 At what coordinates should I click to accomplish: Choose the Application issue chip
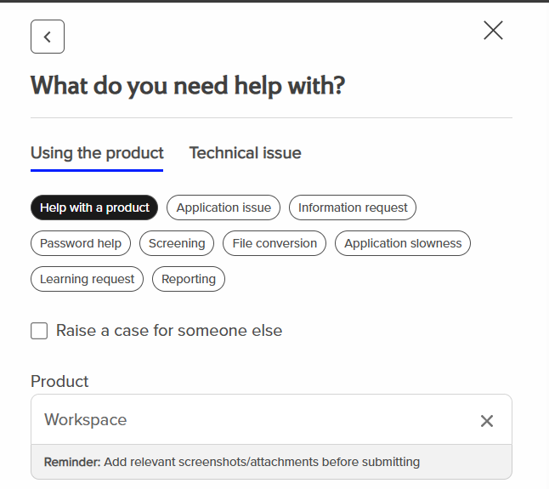tap(224, 208)
